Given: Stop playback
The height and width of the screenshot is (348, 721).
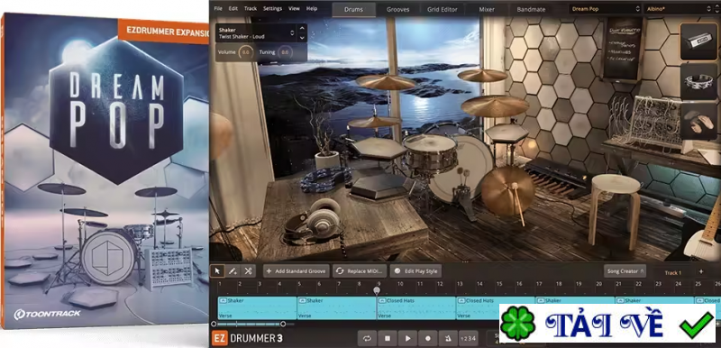Looking at the screenshot, I should (x=388, y=338).
